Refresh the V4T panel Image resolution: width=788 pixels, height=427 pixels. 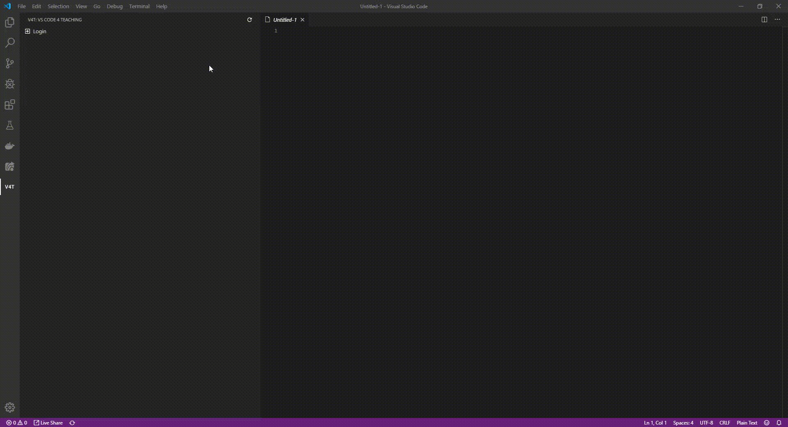click(249, 20)
